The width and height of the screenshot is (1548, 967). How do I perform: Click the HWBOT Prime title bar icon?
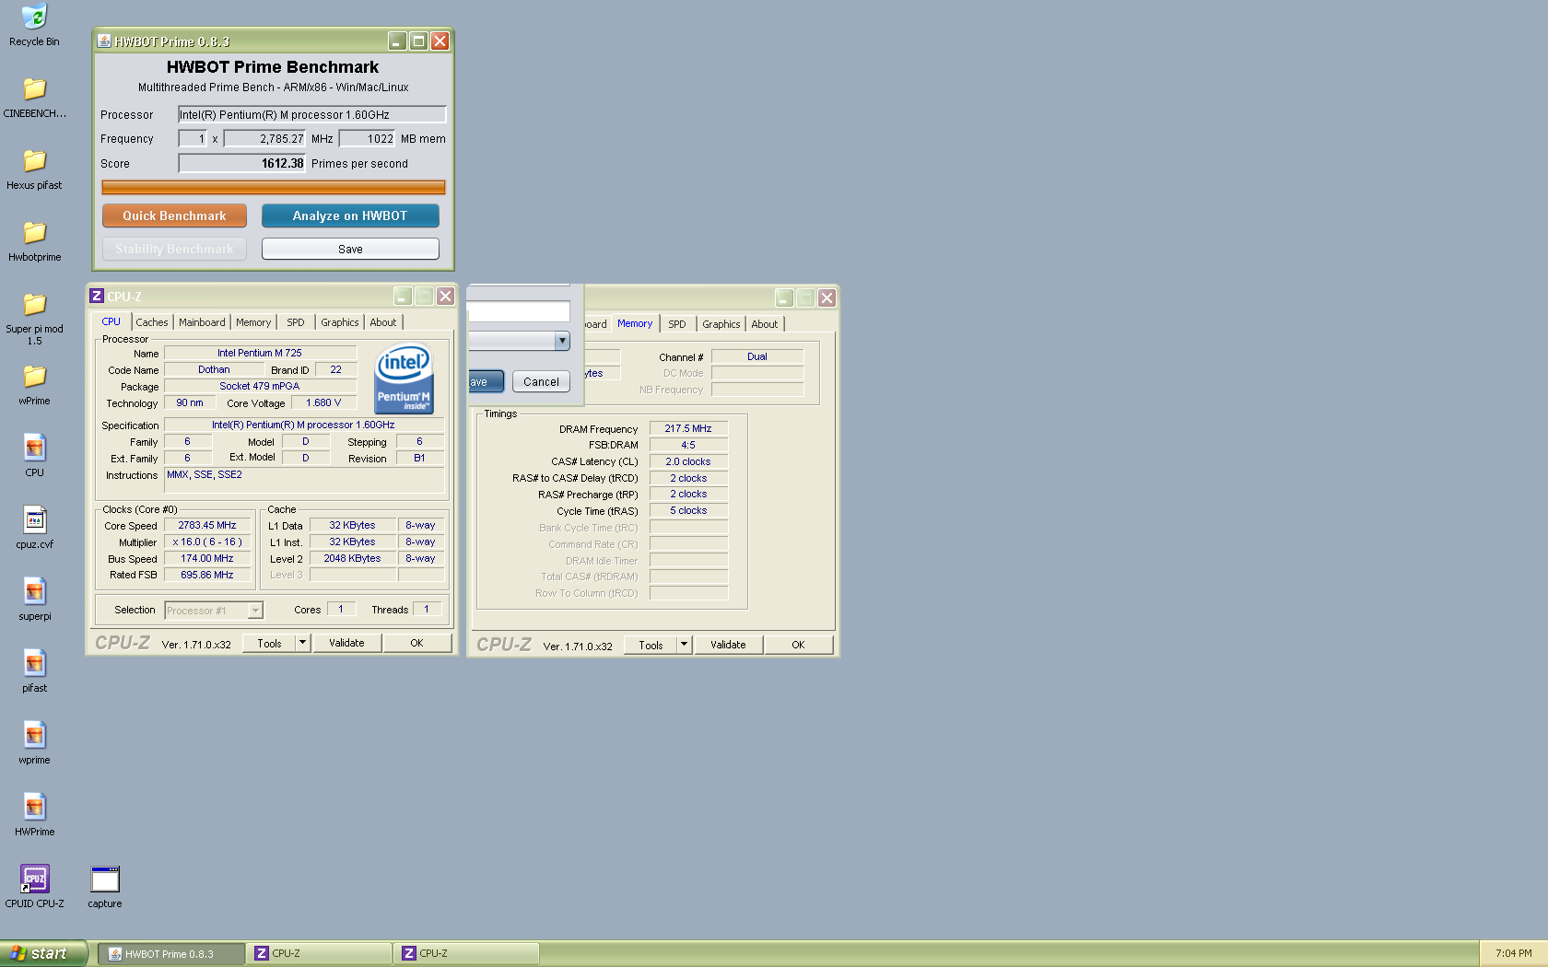pos(104,41)
